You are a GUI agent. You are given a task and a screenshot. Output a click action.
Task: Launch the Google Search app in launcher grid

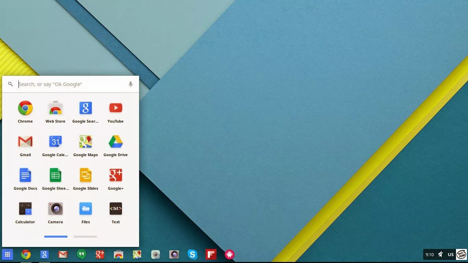pos(86,108)
